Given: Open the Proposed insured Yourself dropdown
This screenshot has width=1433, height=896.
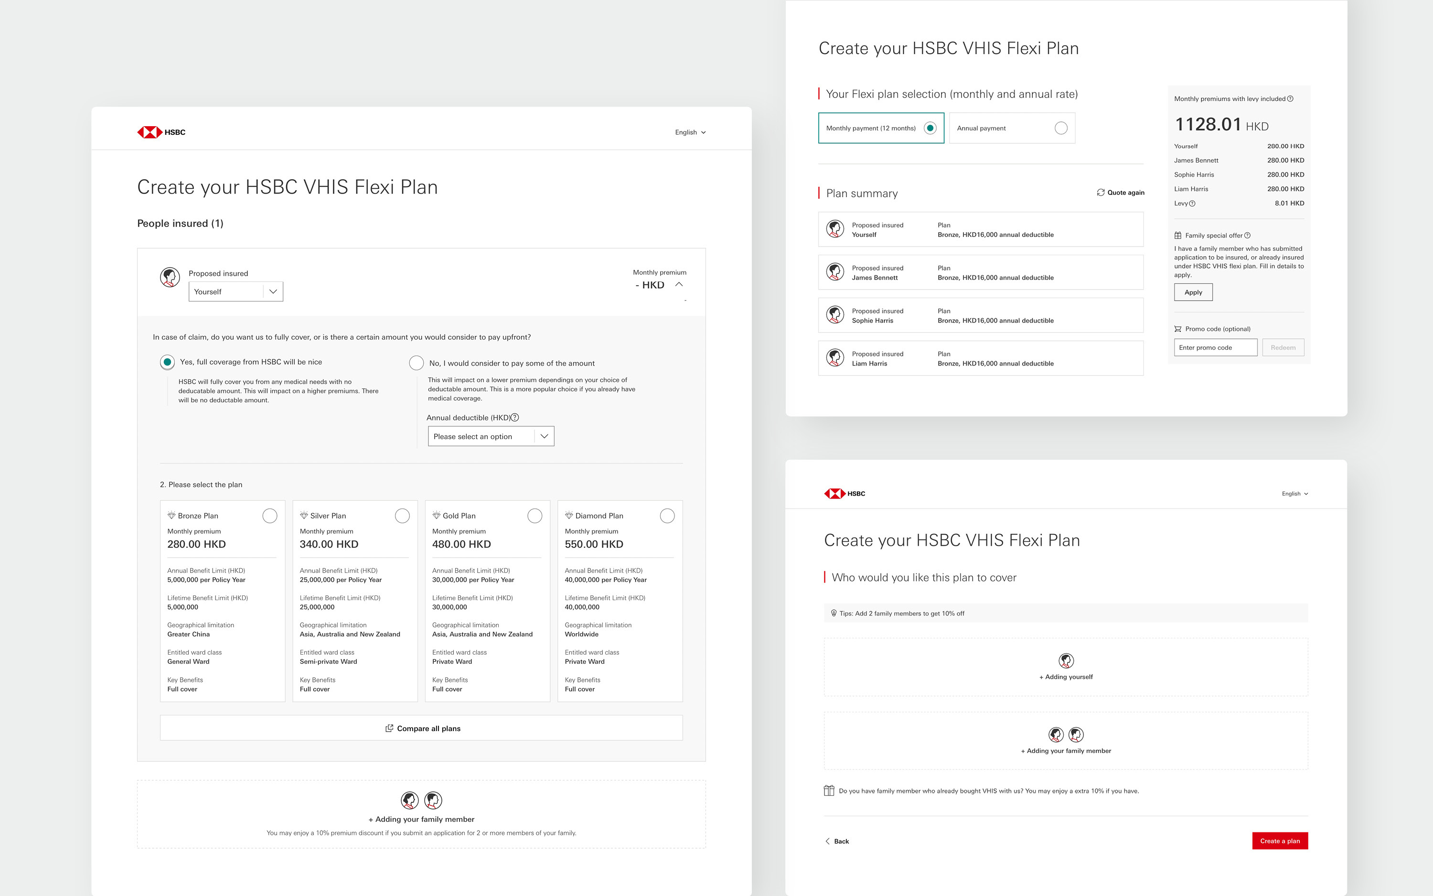Looking at the screenshot, I should 235,291.
